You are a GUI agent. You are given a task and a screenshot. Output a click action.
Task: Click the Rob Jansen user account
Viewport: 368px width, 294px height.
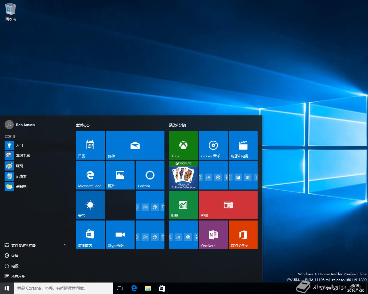[x=20, y=125]
